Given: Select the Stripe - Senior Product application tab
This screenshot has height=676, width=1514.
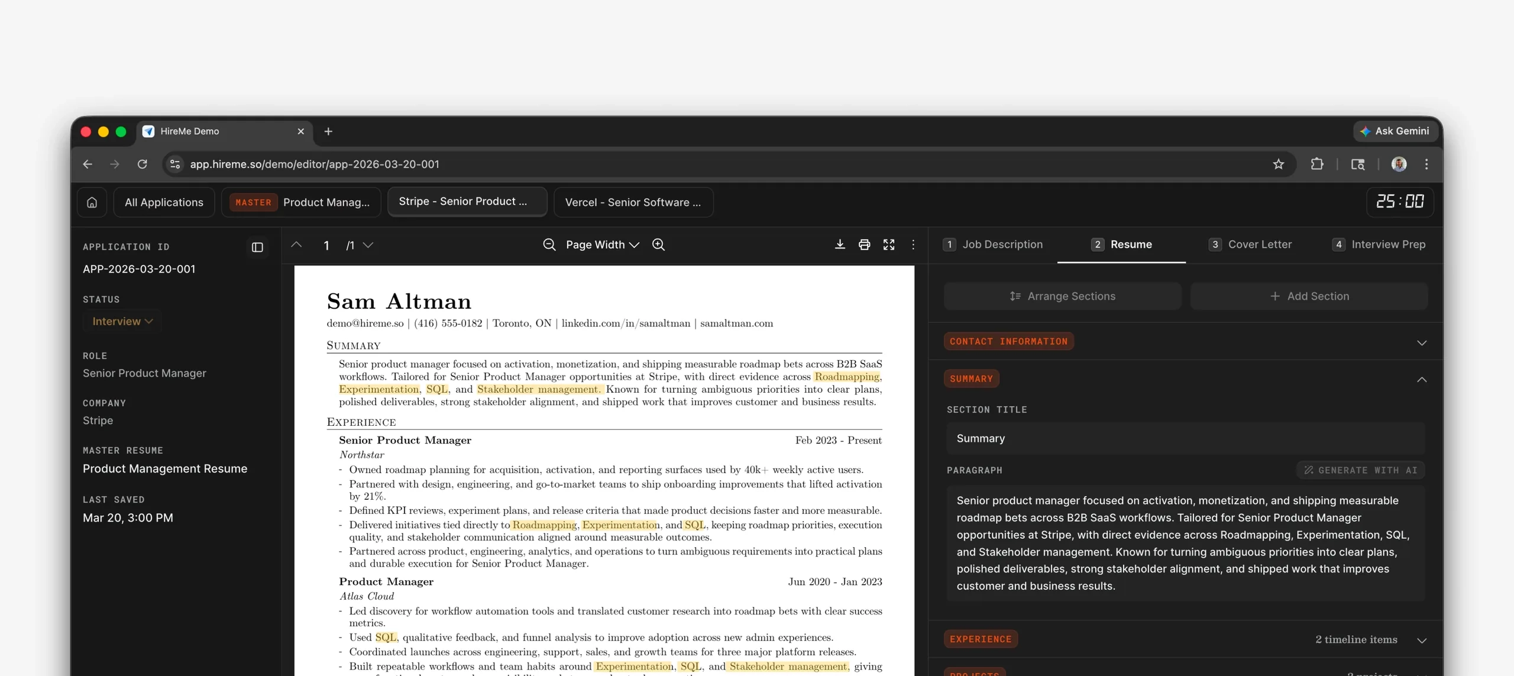Looking at the screenshot, I should coord(467,202).
